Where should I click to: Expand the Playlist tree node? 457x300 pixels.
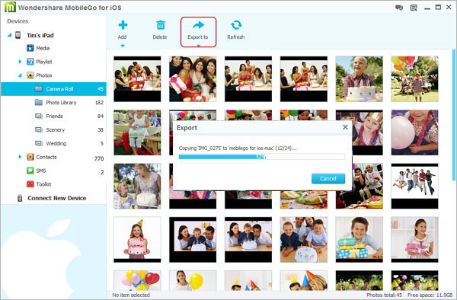20,62
